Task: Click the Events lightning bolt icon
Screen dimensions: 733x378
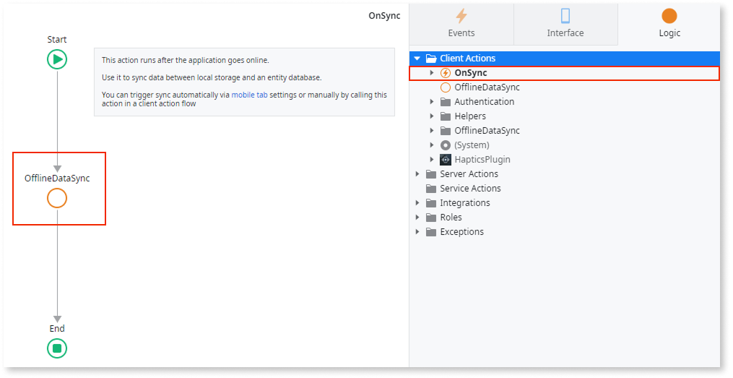Action: pos(461,16)
